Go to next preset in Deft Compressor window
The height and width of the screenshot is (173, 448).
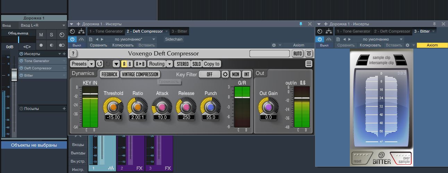click(x=102, y=39)
